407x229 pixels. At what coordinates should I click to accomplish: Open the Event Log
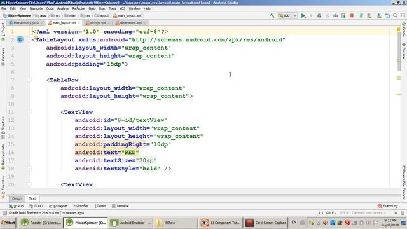pos(388,206)
